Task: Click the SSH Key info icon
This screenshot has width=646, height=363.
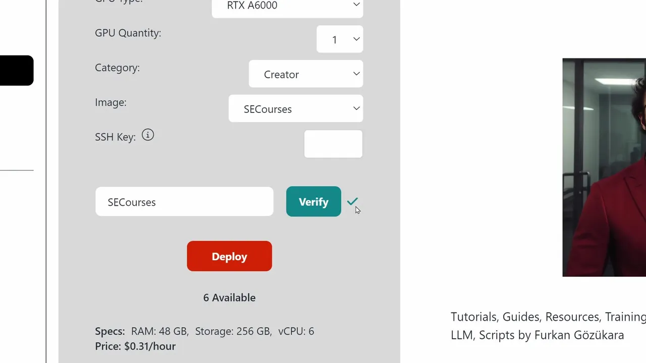Action: click(x=147, y=135)
